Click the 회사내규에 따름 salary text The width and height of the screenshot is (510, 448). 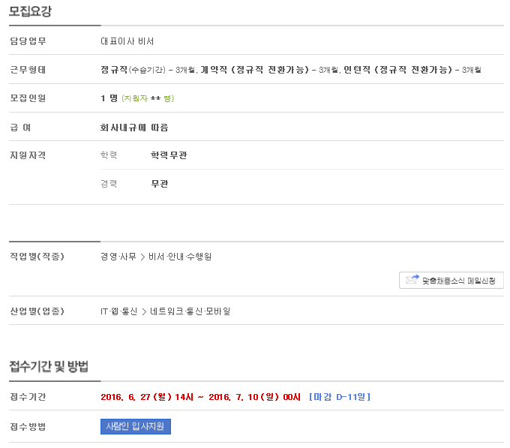pyautogui.click(x=134, y=127)
